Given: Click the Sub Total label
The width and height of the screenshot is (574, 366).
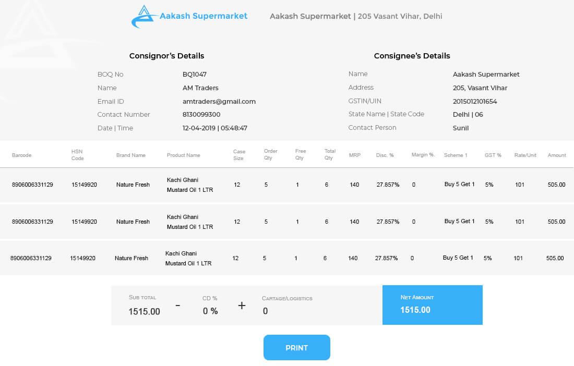Looking at the screenshot, I should tap(142, 298).
